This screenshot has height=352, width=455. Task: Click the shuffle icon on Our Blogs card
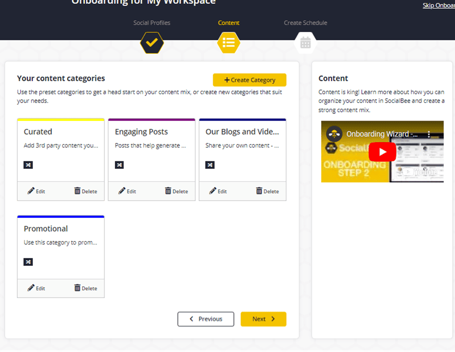[x=210, y=165]
